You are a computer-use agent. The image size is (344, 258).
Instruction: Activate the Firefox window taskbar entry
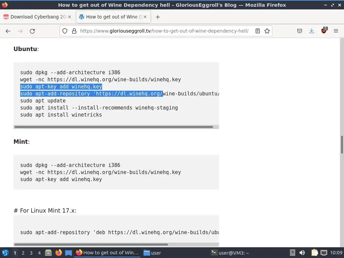pyautogui.click(x=107, y=253)
